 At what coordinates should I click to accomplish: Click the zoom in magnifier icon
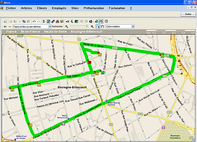92,27
